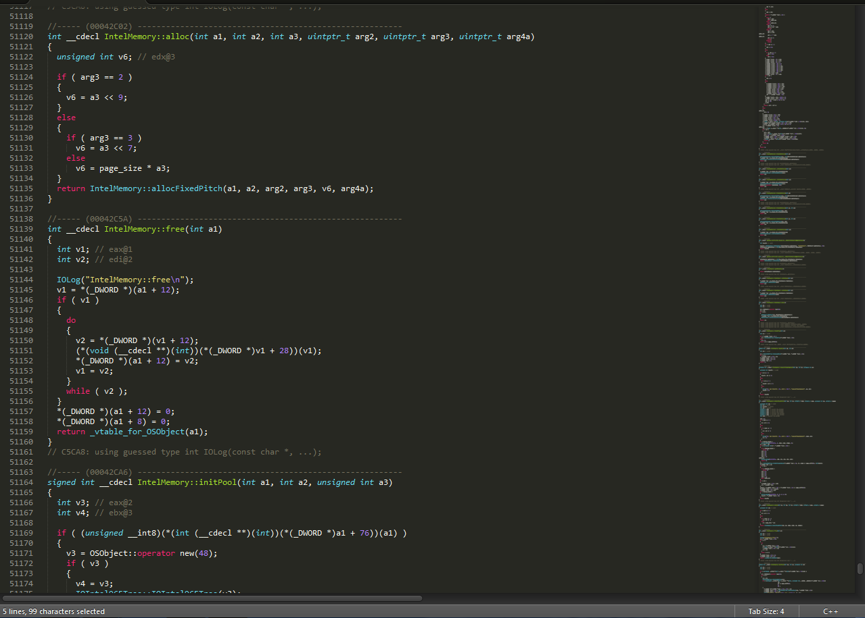Screen dimensions: 865x618
Task: Open the C++ syntax selector
Action: (831, 611)
